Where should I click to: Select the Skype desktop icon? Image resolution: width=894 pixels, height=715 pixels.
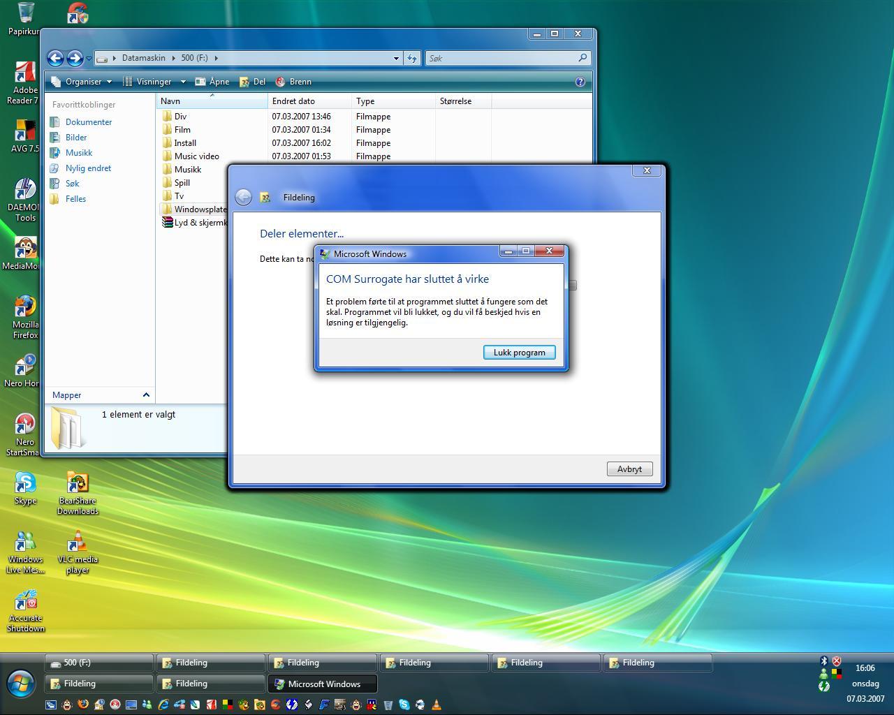point(25,488)
